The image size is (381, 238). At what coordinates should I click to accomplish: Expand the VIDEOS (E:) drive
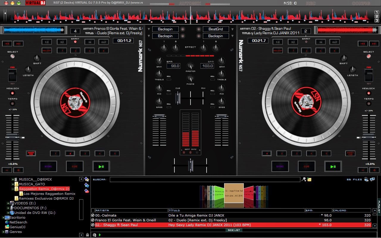point(8,203)
